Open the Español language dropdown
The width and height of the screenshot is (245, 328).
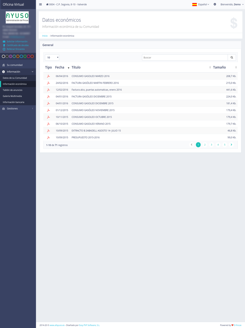[x=203, y=5]
